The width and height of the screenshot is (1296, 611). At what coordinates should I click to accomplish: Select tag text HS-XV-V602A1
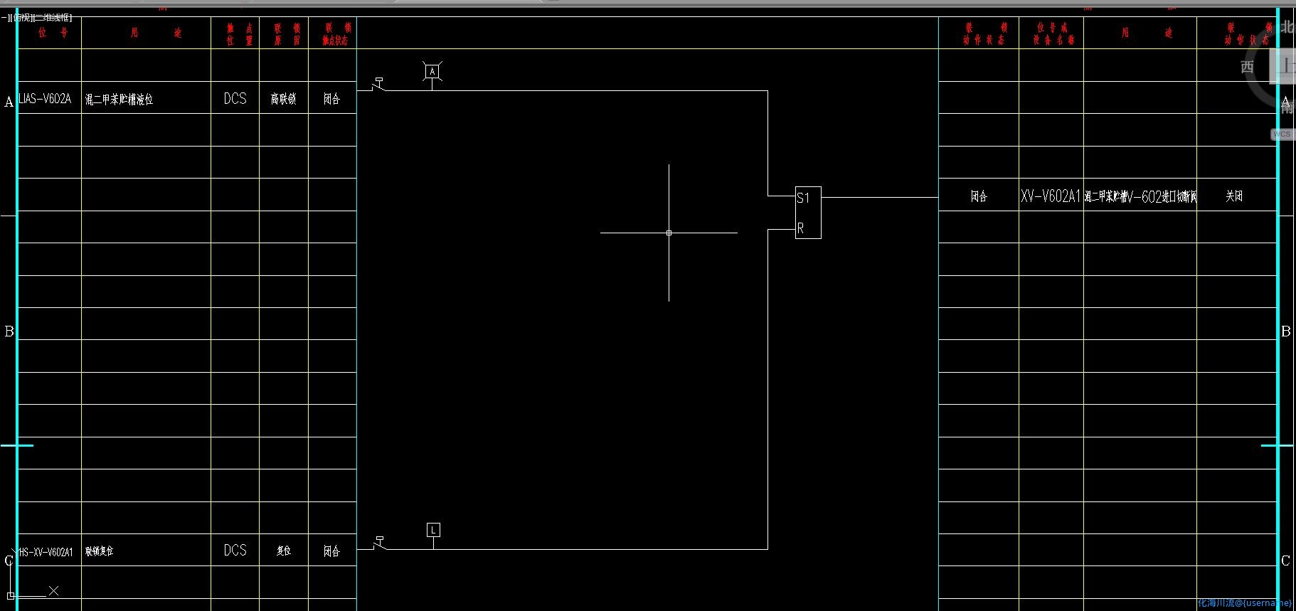coord(46,552)
